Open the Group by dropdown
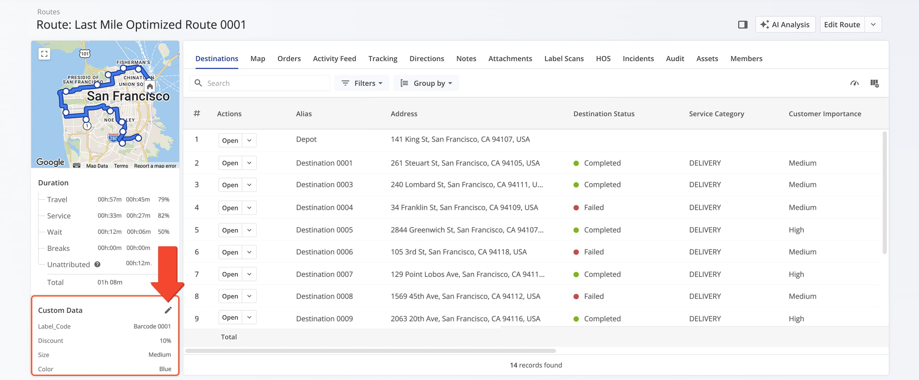The image size is (919, 380). click(426, 83)
